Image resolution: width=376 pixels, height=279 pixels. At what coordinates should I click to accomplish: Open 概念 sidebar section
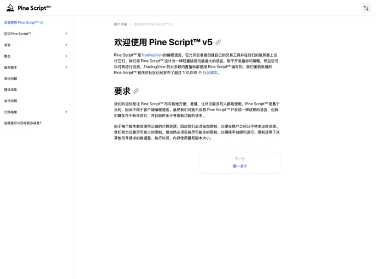click(x=7, y=56)
